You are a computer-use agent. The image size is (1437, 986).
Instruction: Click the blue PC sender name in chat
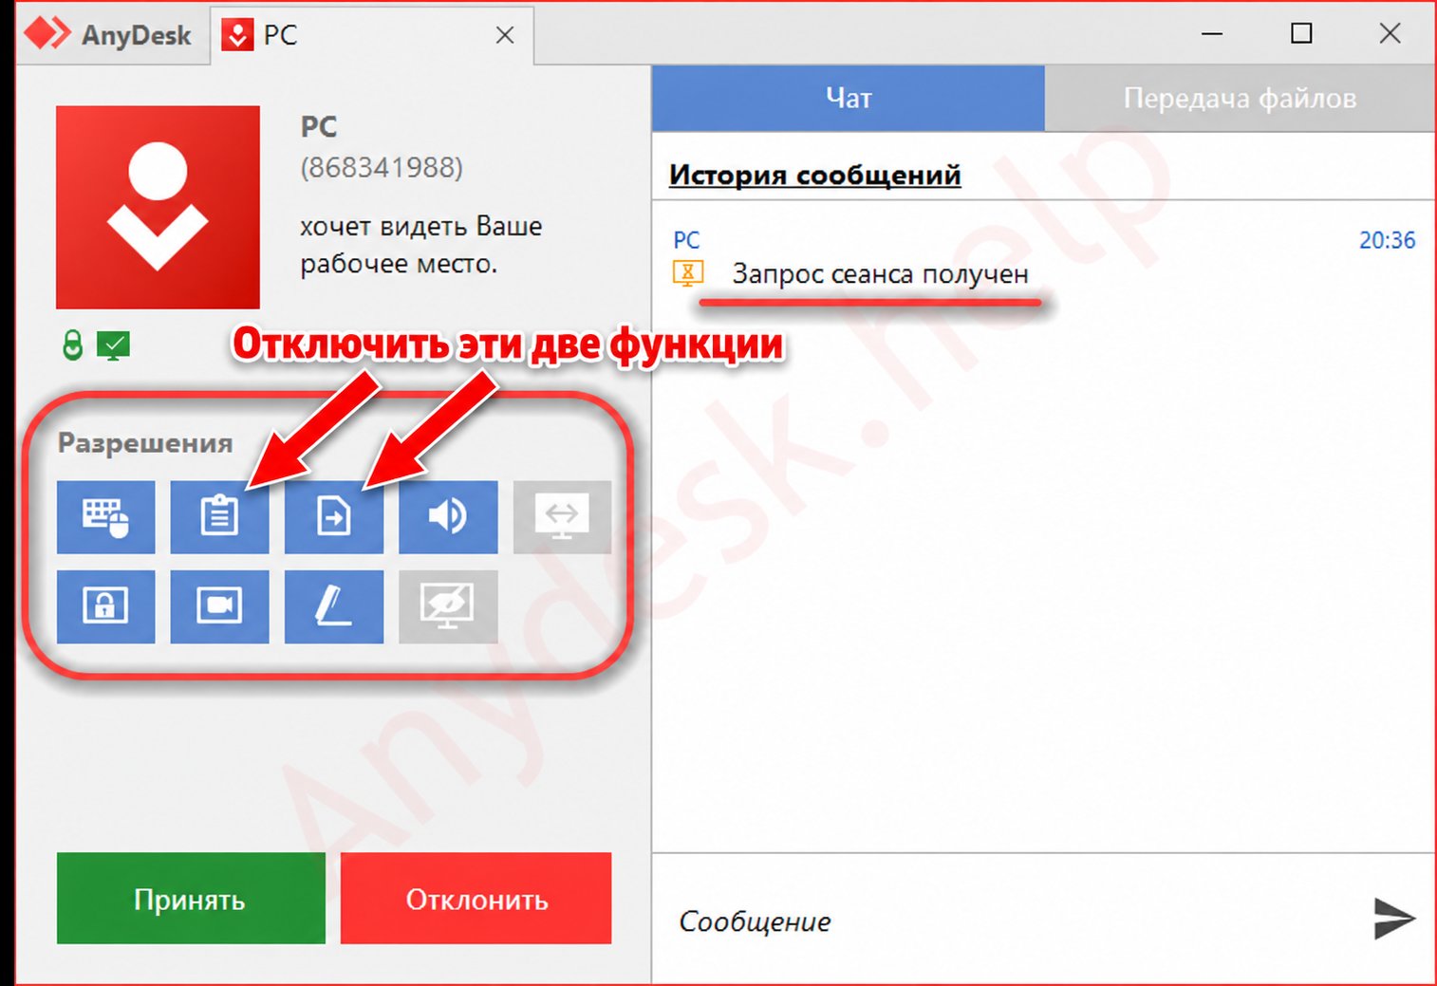(686, 240)
